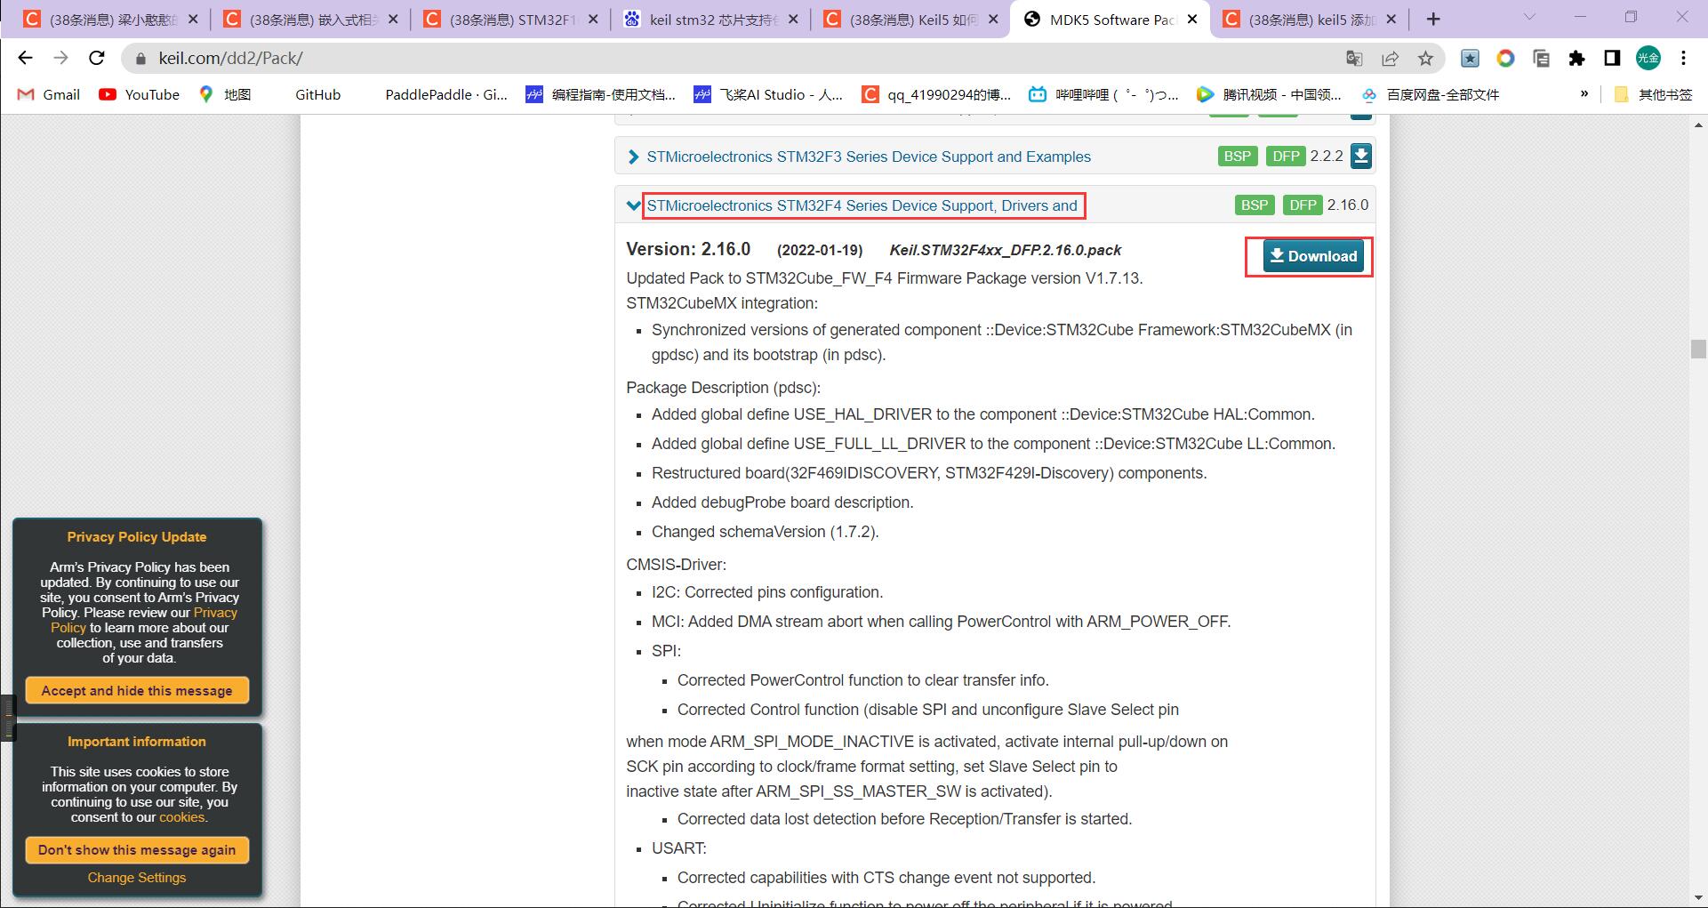Collapse the STM32F4 Series pack entry
1708x908 pixels.
(633, 205)
